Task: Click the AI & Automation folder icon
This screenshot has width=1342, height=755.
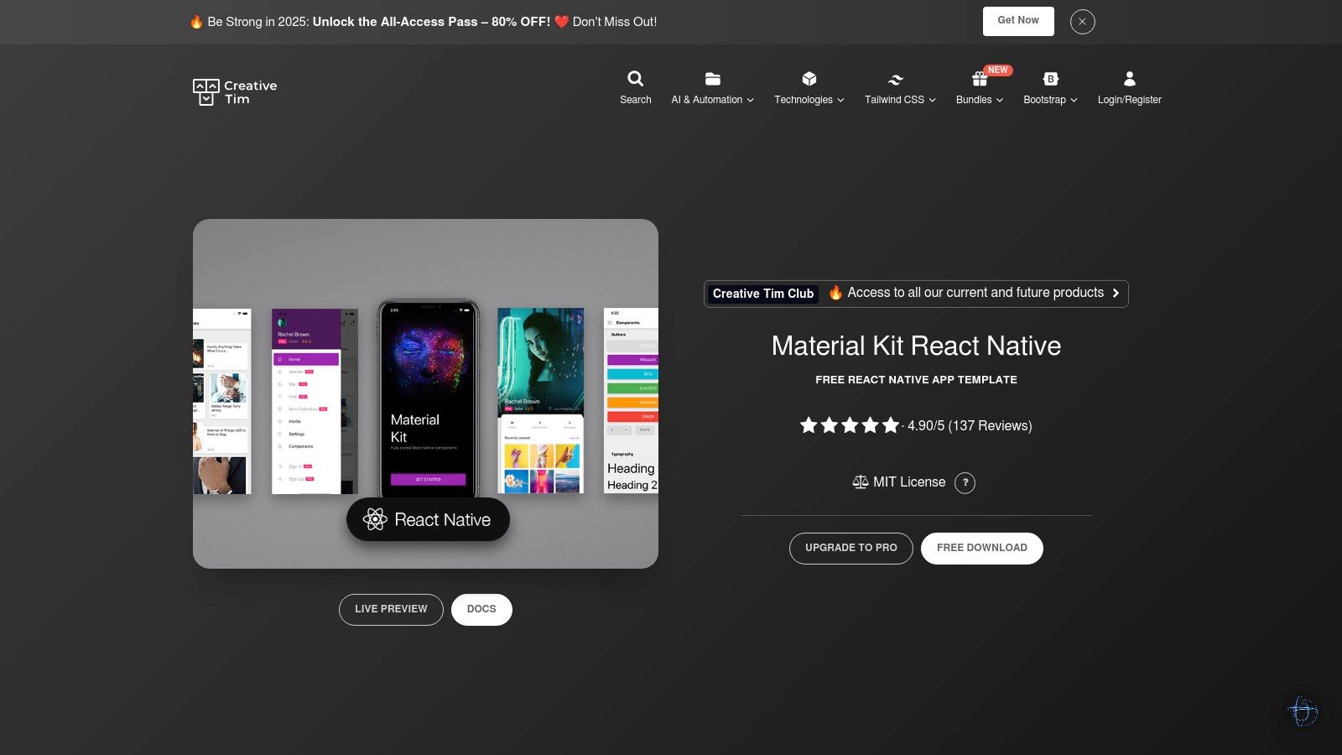Action: tap(713, 79)
